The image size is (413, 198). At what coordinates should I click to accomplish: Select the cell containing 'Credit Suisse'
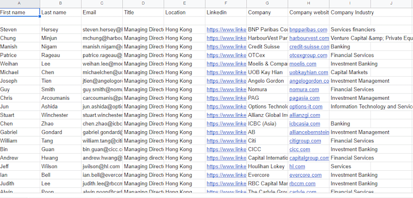[x=267, y=47]
